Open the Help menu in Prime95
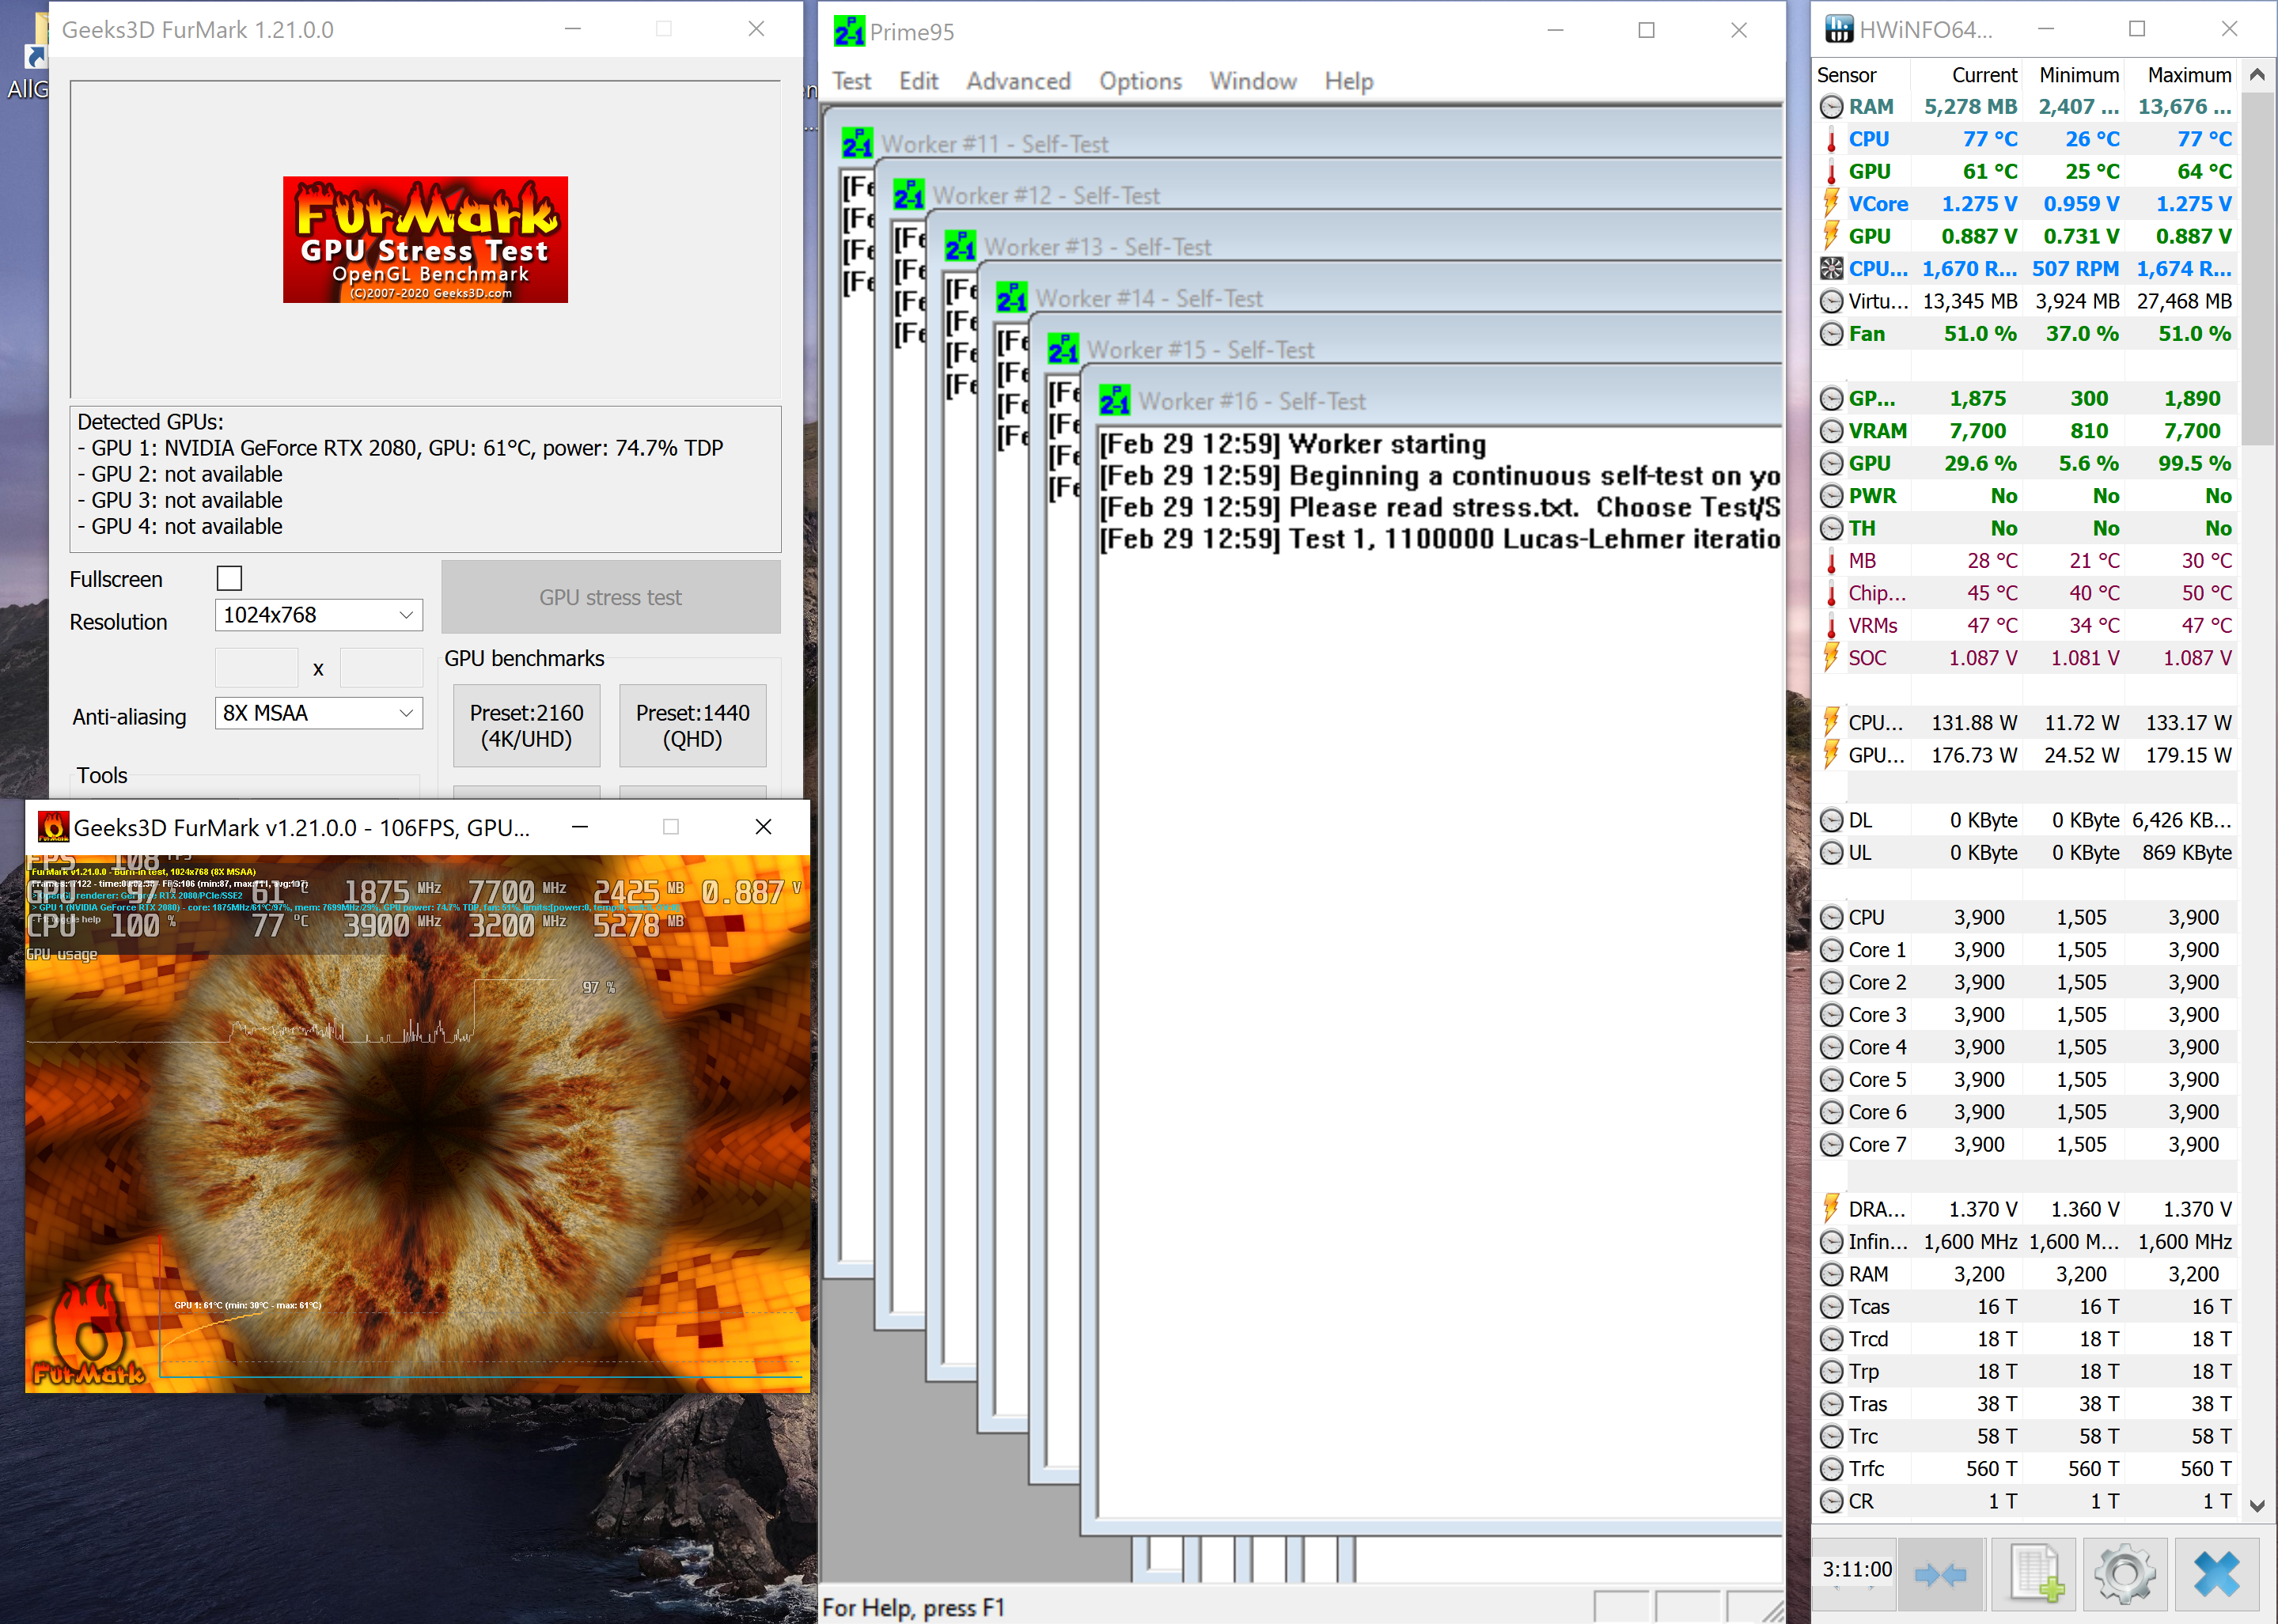This screenshot has height=1624, width=2278. (1348, 81)
